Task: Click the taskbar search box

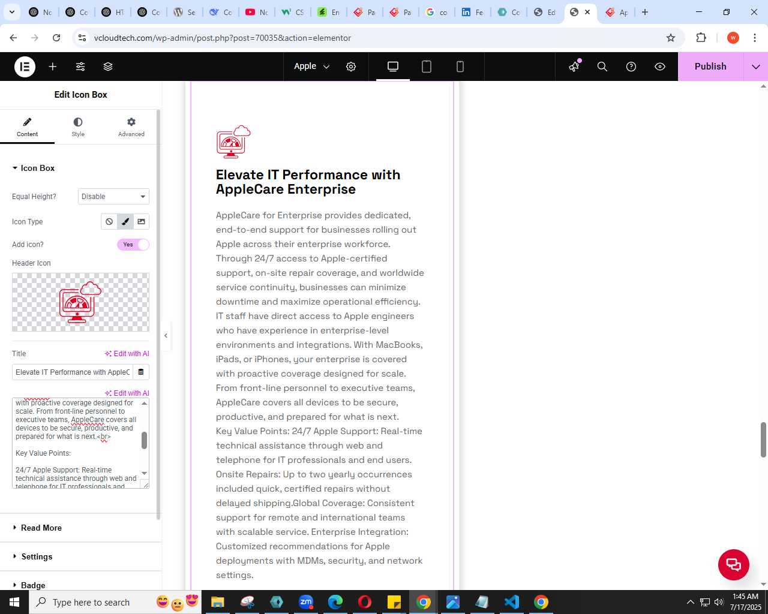Action: pyautogui.click(x=115, y=602)
